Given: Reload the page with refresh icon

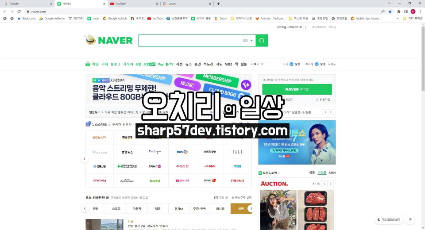Looking at the screenshot, I should point(19,11).
